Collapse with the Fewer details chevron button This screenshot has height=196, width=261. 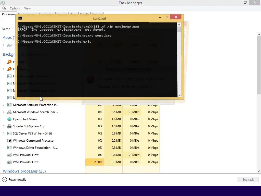pyautogui.click(x=5, y=180)
